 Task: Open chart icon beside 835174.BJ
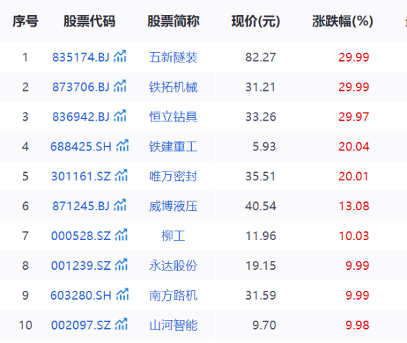pyautogui.click(x=120, y=56)
